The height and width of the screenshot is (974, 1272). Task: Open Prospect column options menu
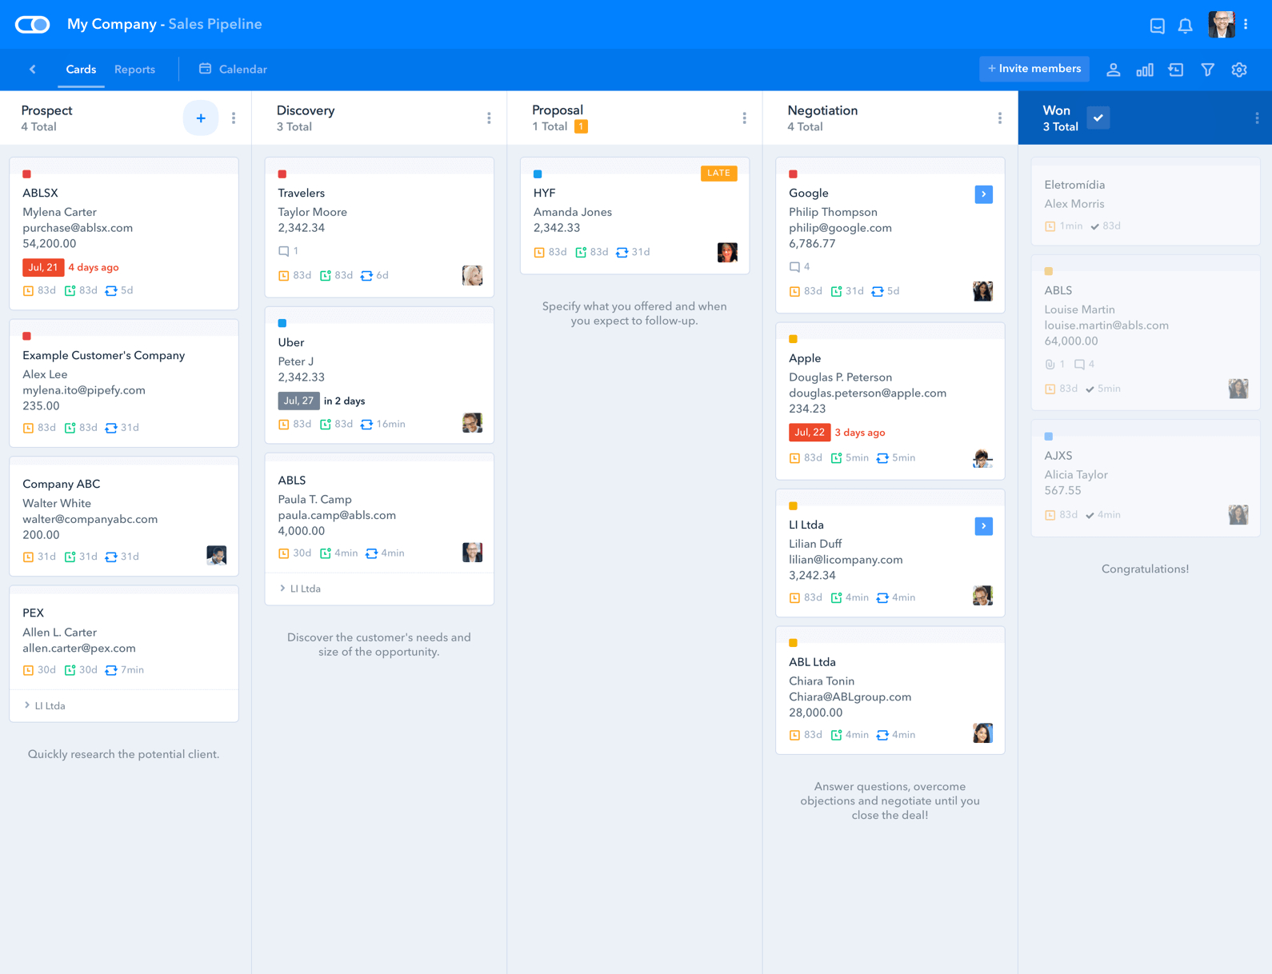(234, 118)
